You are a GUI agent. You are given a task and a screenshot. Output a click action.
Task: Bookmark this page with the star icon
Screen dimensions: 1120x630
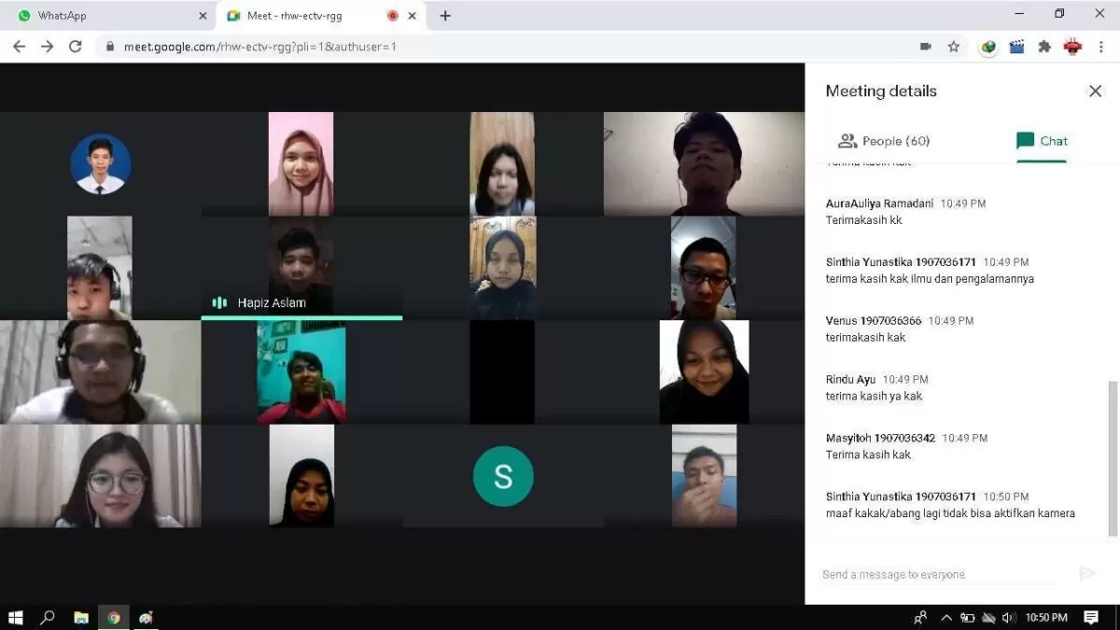click(953, 46)
